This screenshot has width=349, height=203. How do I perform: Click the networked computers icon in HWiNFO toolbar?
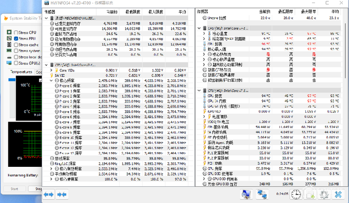[262, 194]
